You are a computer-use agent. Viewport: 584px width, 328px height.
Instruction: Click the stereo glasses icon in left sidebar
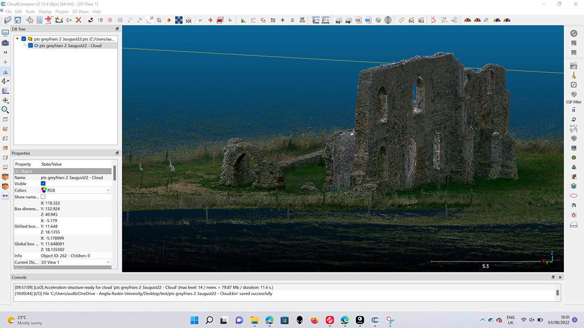5,195
